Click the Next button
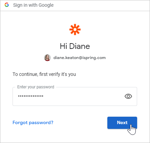 click(x=122, y=123)
